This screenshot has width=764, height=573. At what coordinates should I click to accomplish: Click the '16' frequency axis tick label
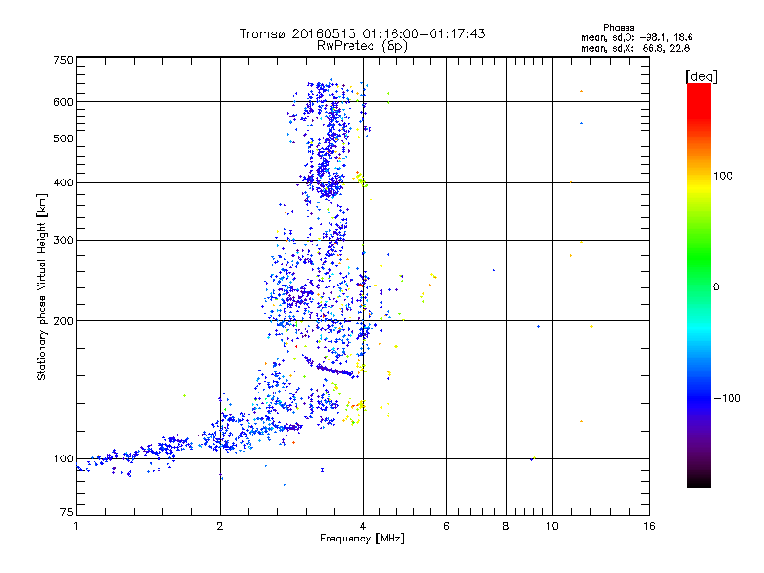(649, 526)
